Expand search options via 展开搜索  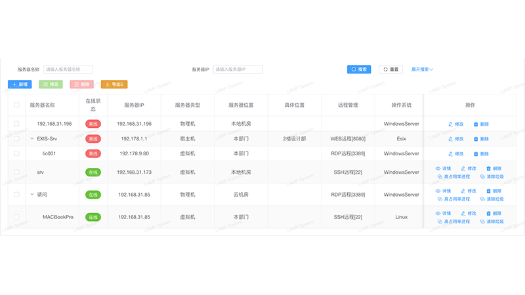coord(422,69)
